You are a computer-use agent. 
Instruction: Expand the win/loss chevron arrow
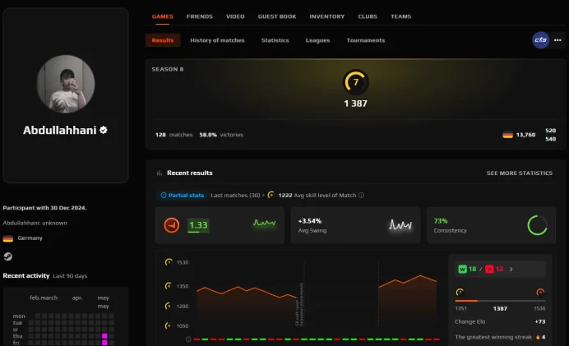coord(511,269)
